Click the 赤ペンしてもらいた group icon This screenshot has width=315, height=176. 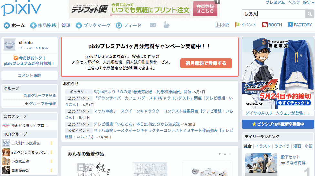point(6,152)
